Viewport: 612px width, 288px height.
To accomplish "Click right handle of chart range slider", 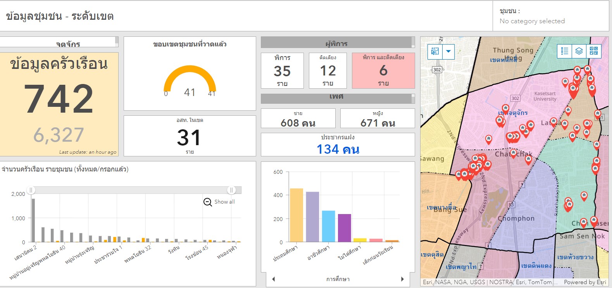I will (231, 190).
